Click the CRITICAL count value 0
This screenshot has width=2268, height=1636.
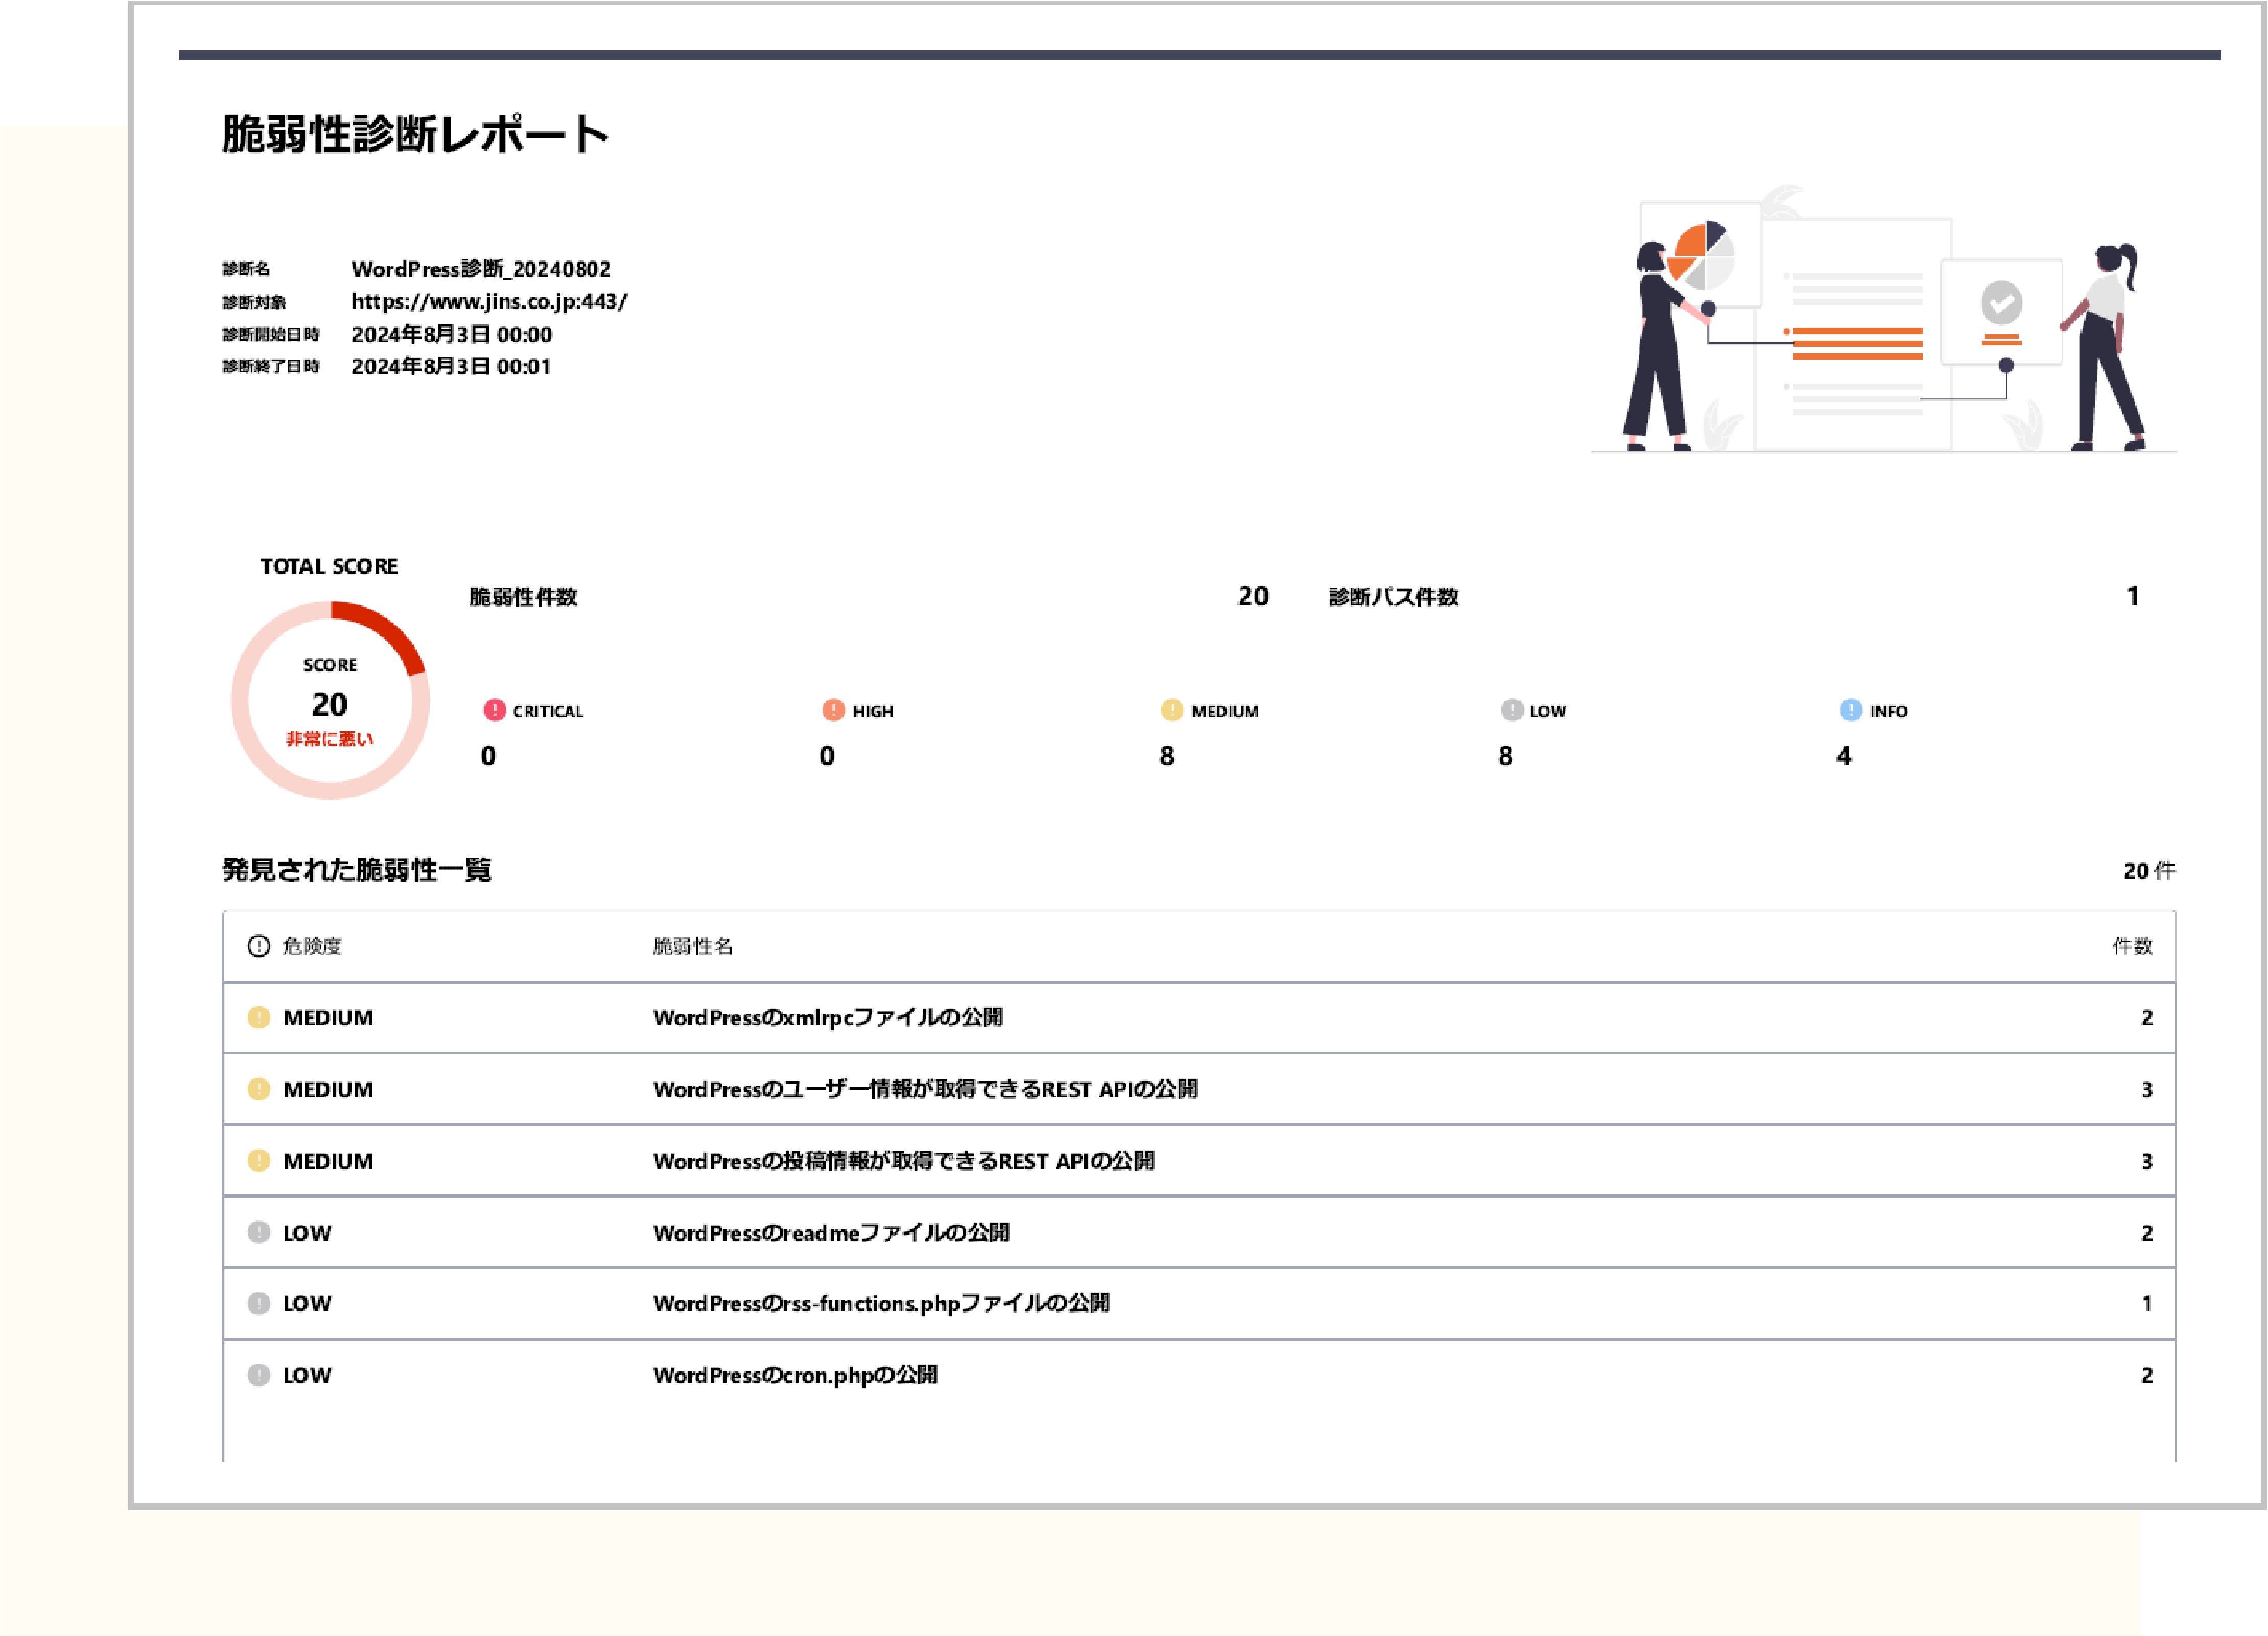coord(488,756)
